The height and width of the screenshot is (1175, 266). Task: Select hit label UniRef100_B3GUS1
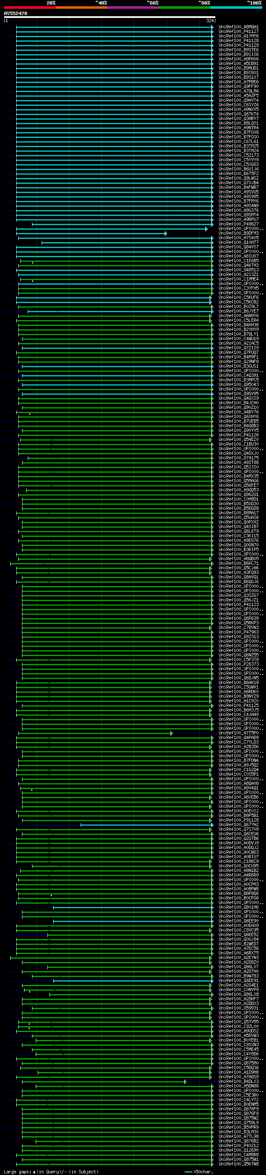[238, 366]
